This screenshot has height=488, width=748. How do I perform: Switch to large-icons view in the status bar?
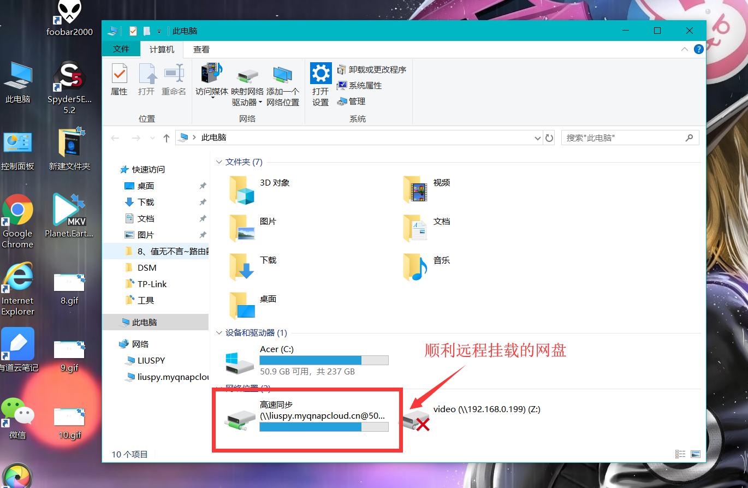pyautogui.click(x=696, y=454)
